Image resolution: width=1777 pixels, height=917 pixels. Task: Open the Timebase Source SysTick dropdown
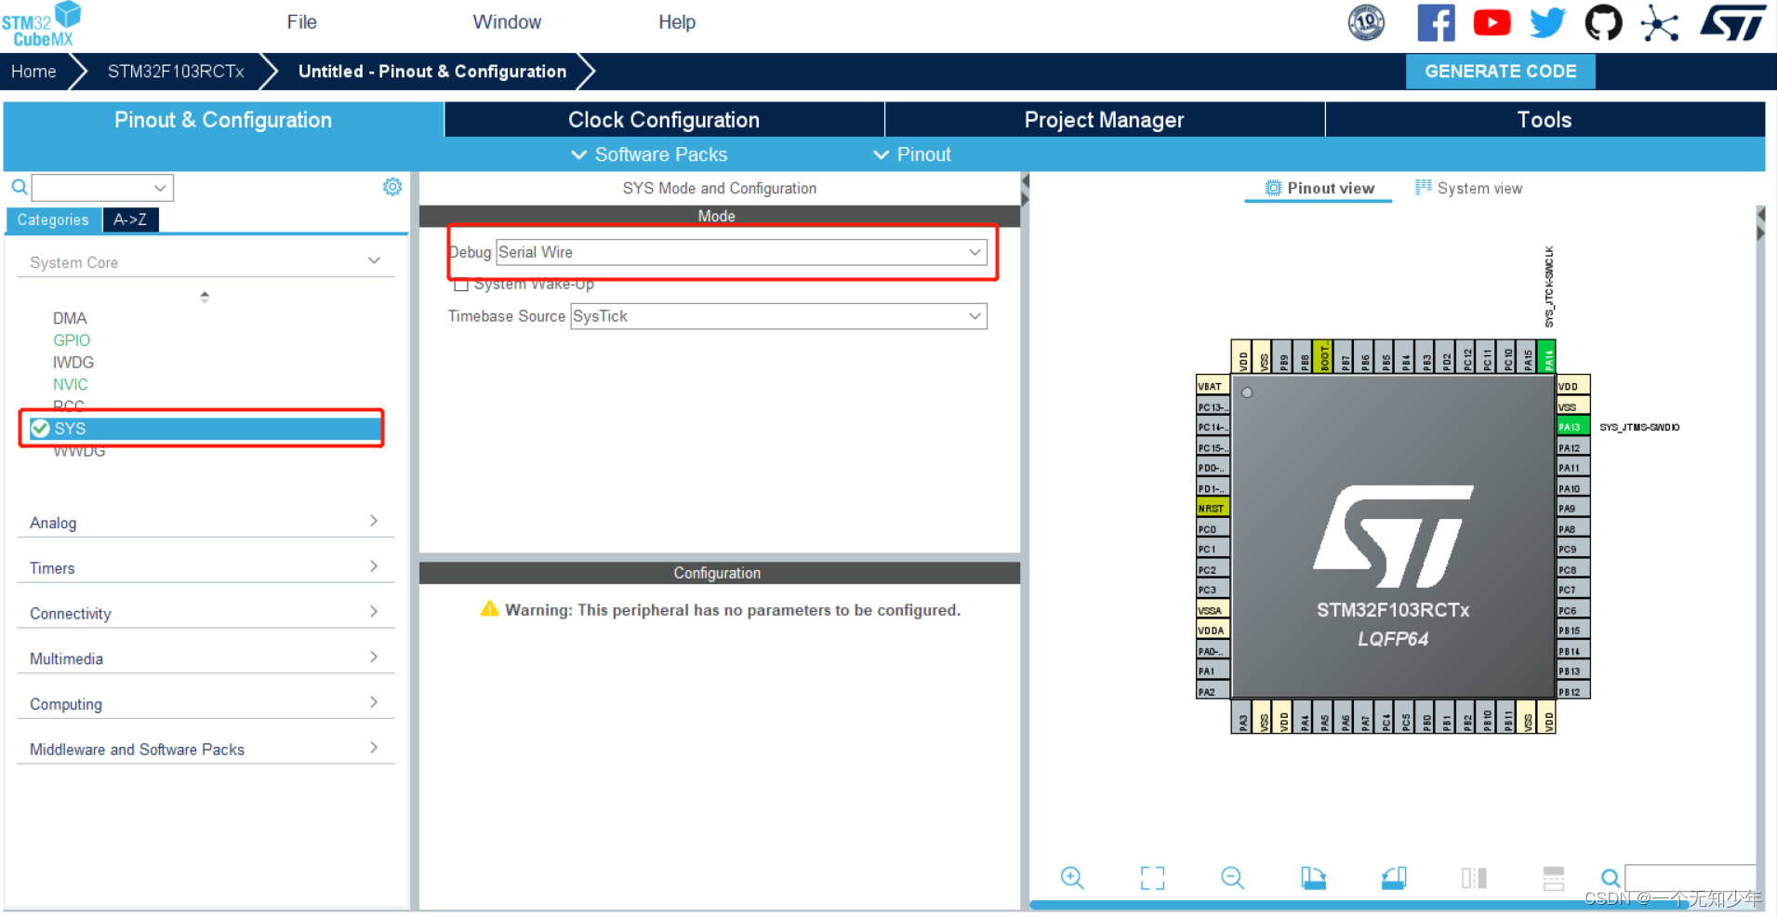pos(778,316)
